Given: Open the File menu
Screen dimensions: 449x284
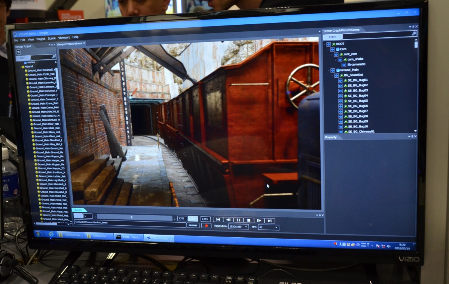Looking at the screenshot, I should pyautogui.click(x=16, y=40).
